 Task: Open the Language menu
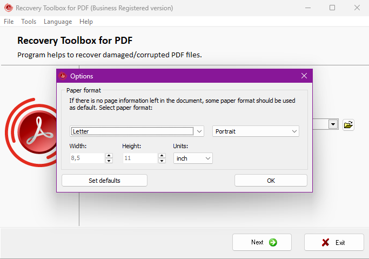tap(58, 22)
